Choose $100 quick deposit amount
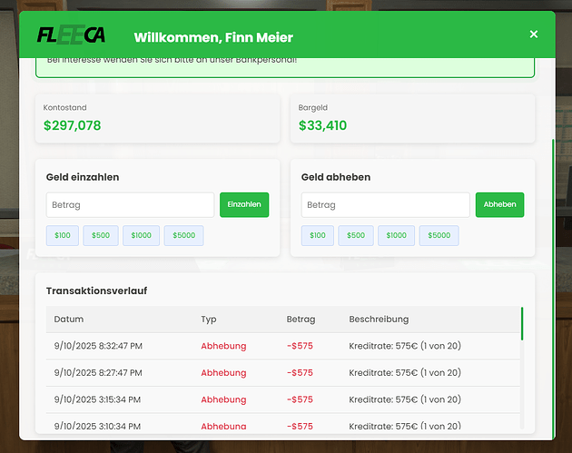This screenshot has height=453, width=572. (63, 236)
